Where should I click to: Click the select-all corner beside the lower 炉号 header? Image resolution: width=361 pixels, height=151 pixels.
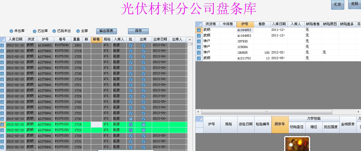point(199,119)
